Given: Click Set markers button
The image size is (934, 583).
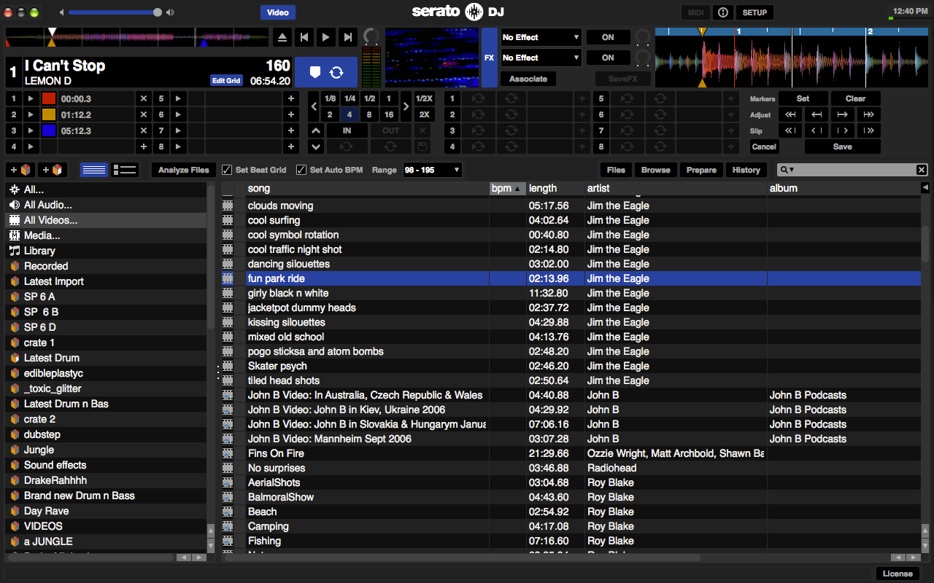Looking at the screenshot, I should coord(803,98).
